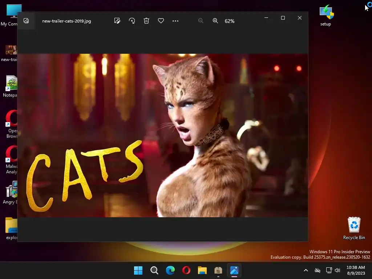Open the Windows Start menu

click(x=138, y=270)
